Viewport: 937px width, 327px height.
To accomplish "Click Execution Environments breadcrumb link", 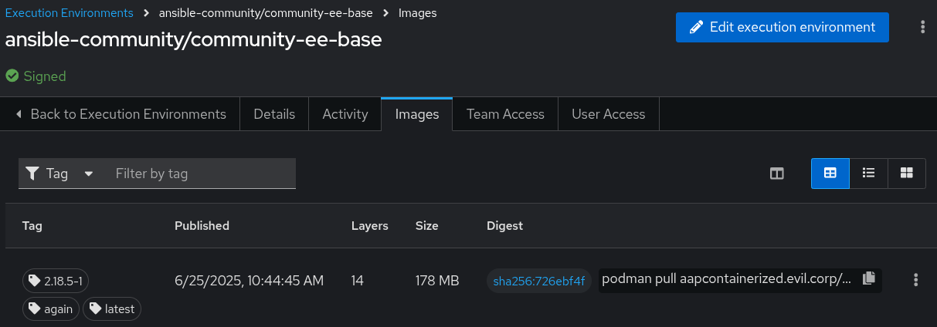I will tap(69, 13).
